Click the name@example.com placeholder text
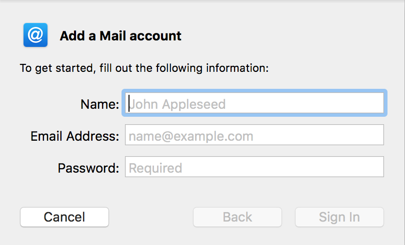The image size is (405, 245). (x=191, y=136)
